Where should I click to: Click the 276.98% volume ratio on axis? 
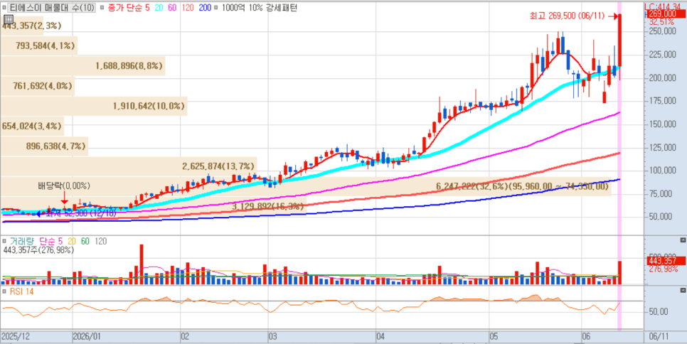(664, 269)
